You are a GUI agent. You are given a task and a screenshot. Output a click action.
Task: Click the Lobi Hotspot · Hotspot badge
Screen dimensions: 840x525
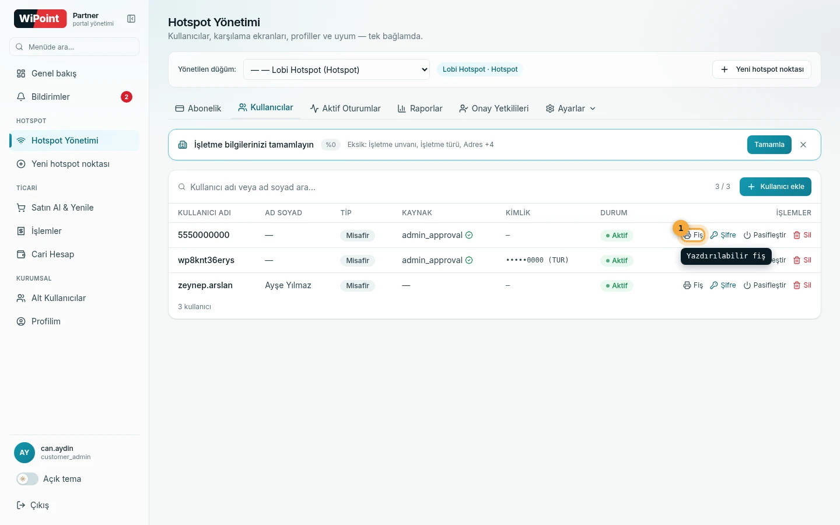point(480,69)
